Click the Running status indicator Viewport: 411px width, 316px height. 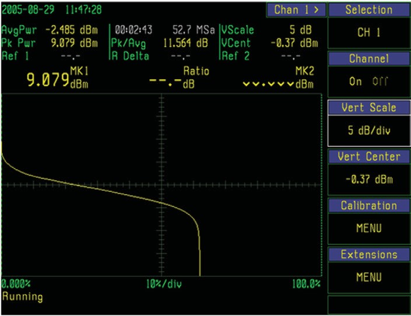click(x=23, y=297)
